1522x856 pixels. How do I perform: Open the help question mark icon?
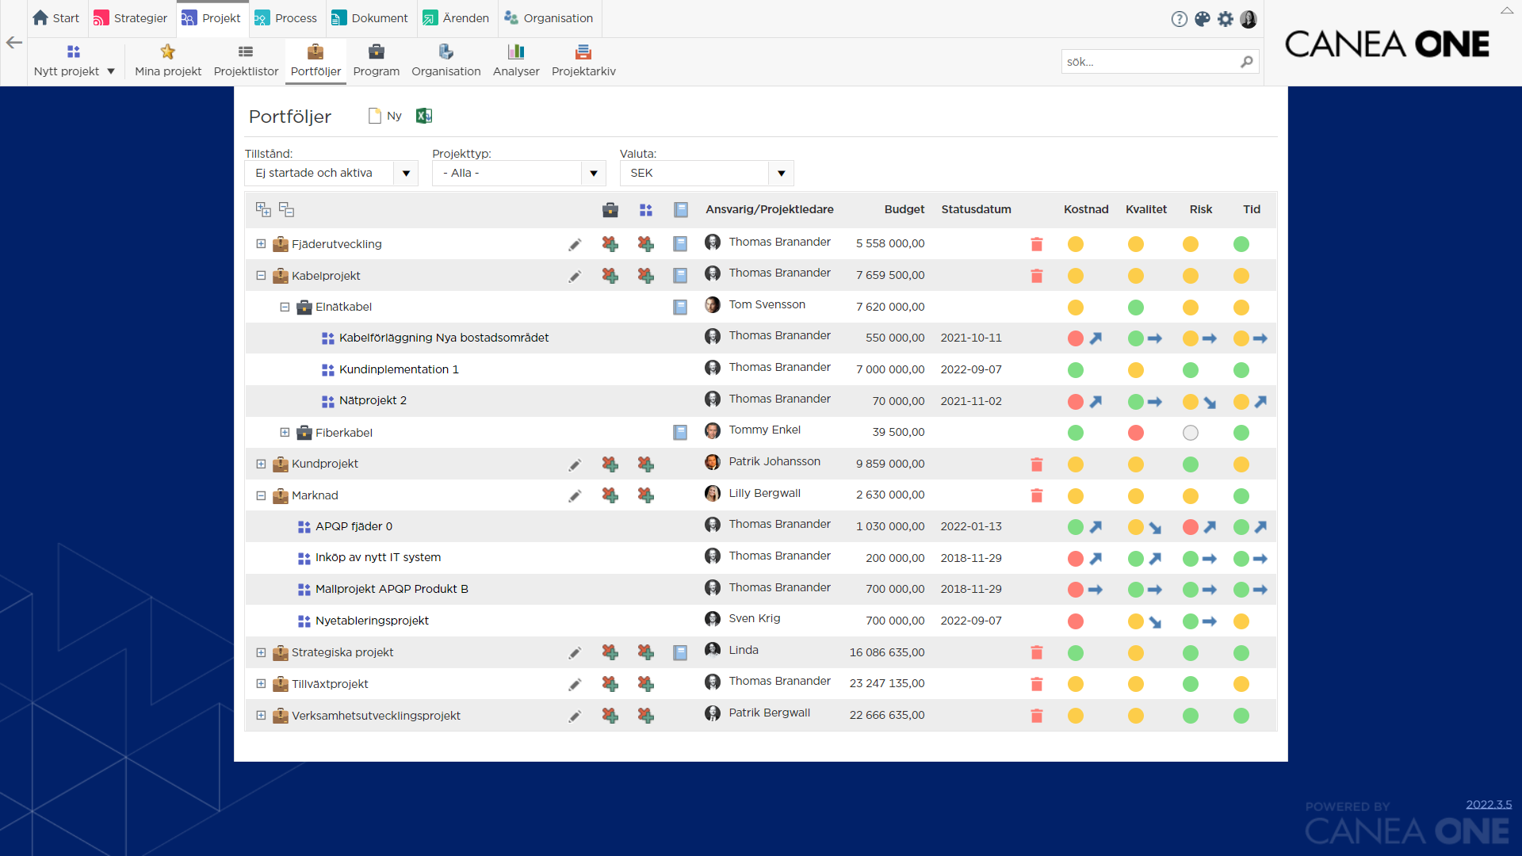tap(1180, 19)
